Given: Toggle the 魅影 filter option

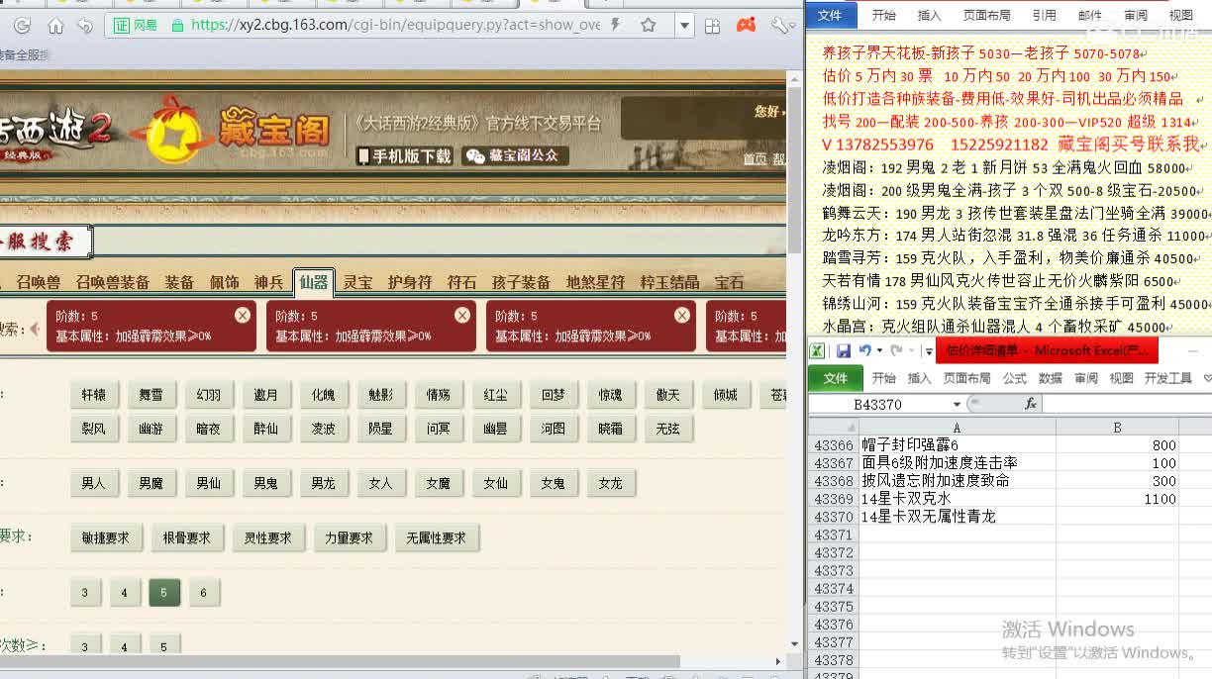Looking at the screenshot, I should tap(380, 395).
